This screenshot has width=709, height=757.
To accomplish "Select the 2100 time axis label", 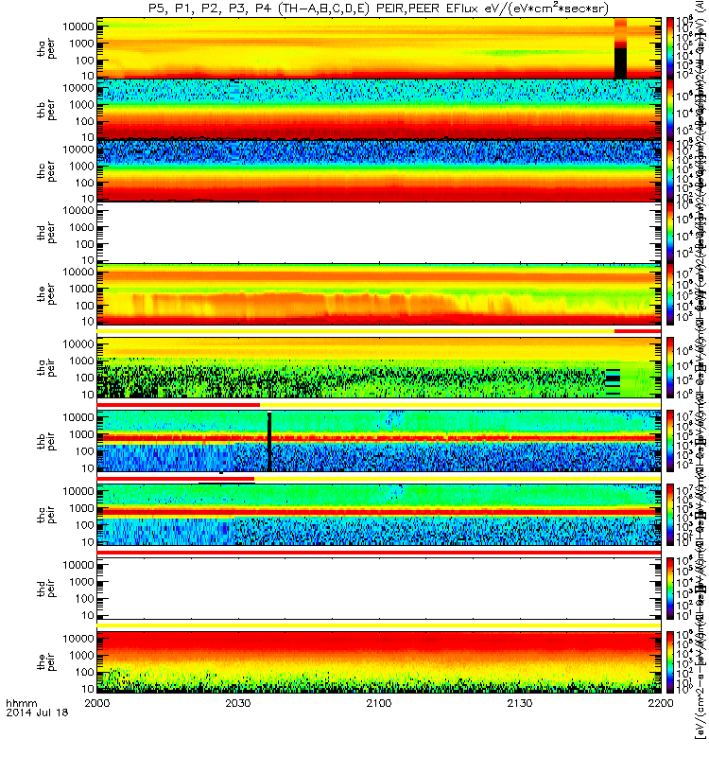I will tap(379, 703).
